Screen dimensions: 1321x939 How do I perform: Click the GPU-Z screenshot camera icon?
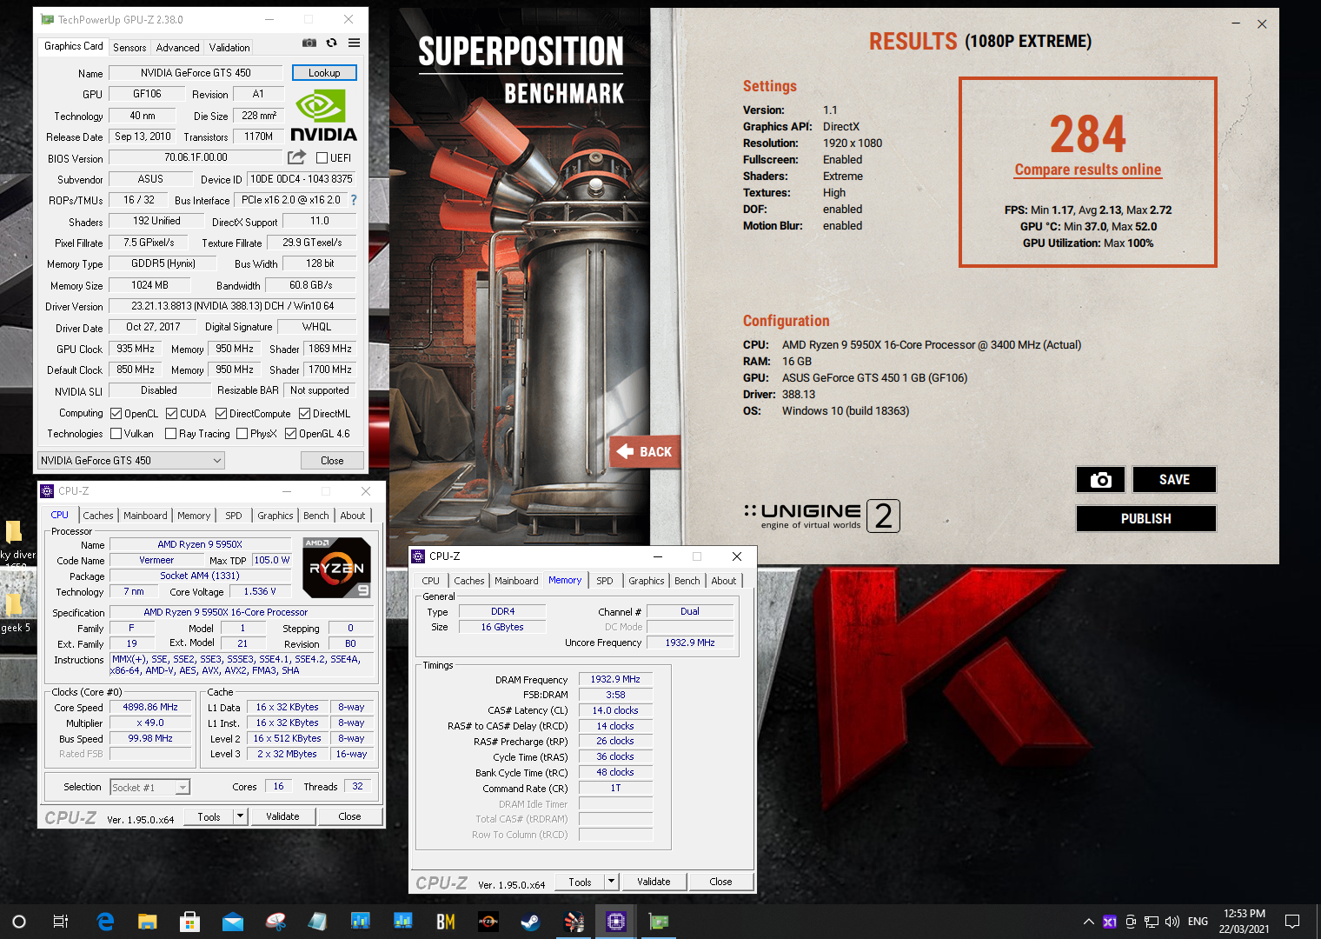(309, 43)
